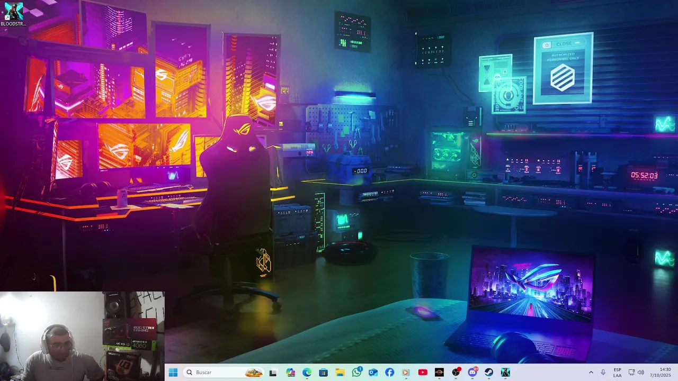Switch to the Bloodstrike game on taskbar

[x=505, y=373]
